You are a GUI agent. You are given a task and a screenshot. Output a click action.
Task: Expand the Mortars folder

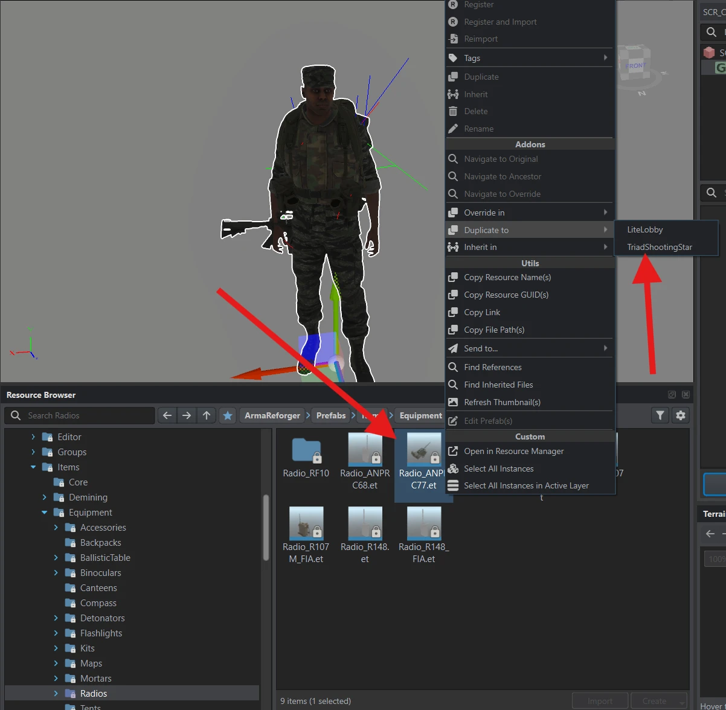coord(56,678)
